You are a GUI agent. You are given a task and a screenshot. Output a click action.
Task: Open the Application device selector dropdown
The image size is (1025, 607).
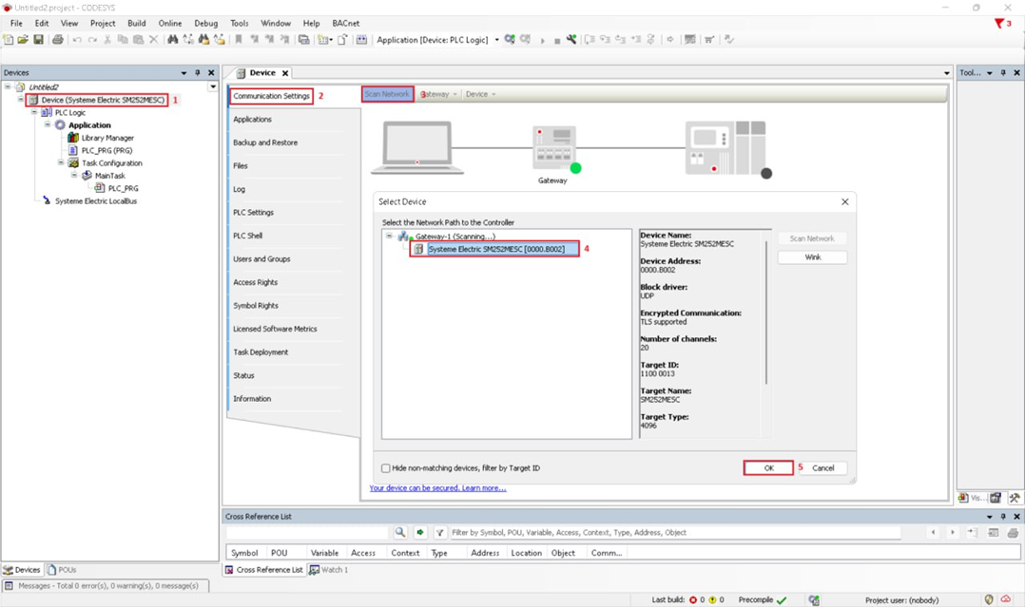point(496,40)
